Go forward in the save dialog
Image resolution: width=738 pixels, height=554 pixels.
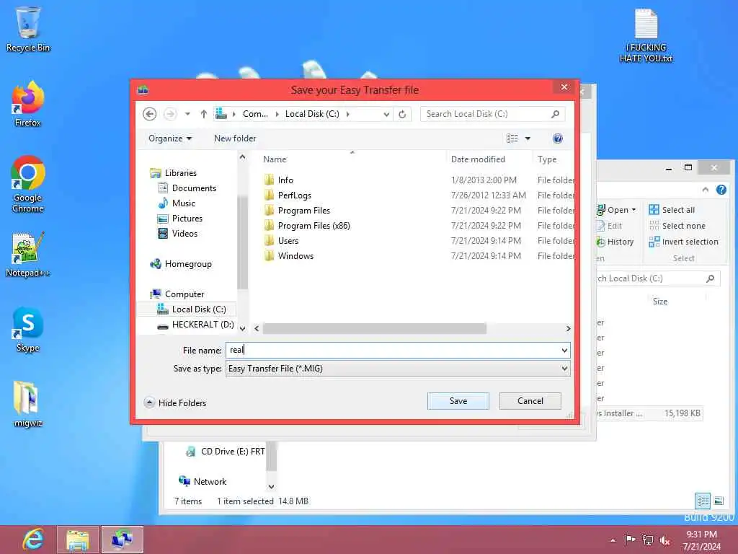click(170, 114)
